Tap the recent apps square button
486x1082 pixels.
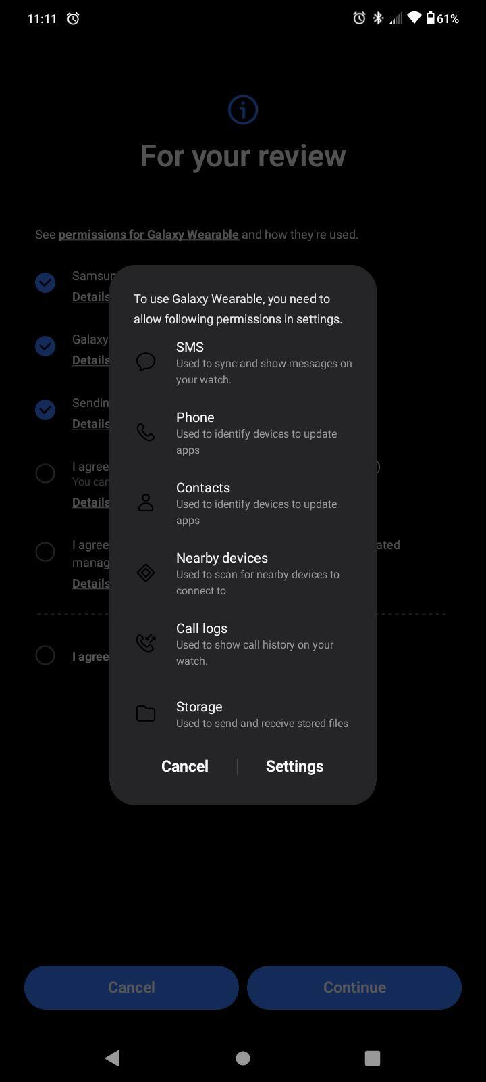pos(372,1058)
